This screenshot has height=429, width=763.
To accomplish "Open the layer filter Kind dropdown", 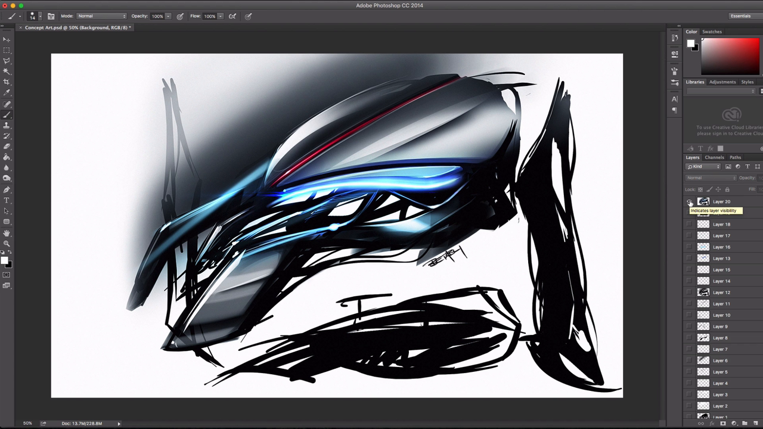I will coord(703,166).
